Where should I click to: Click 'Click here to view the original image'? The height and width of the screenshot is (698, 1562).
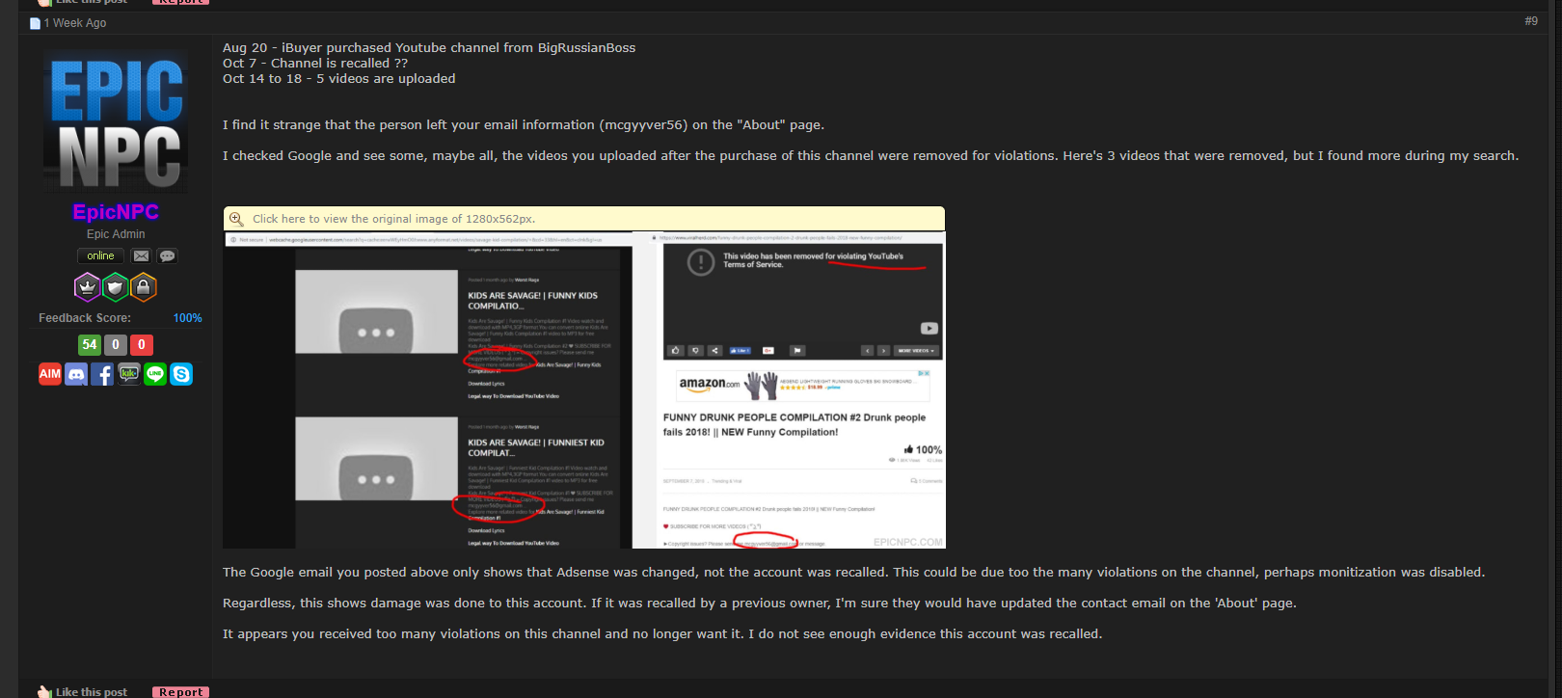pos(394,219)
